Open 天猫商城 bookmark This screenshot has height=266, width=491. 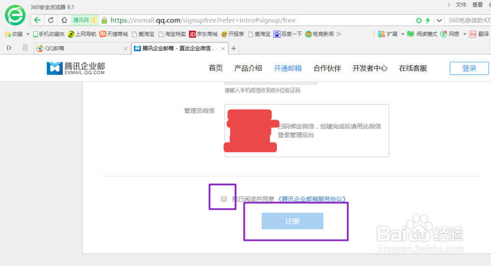coord(114,34)
